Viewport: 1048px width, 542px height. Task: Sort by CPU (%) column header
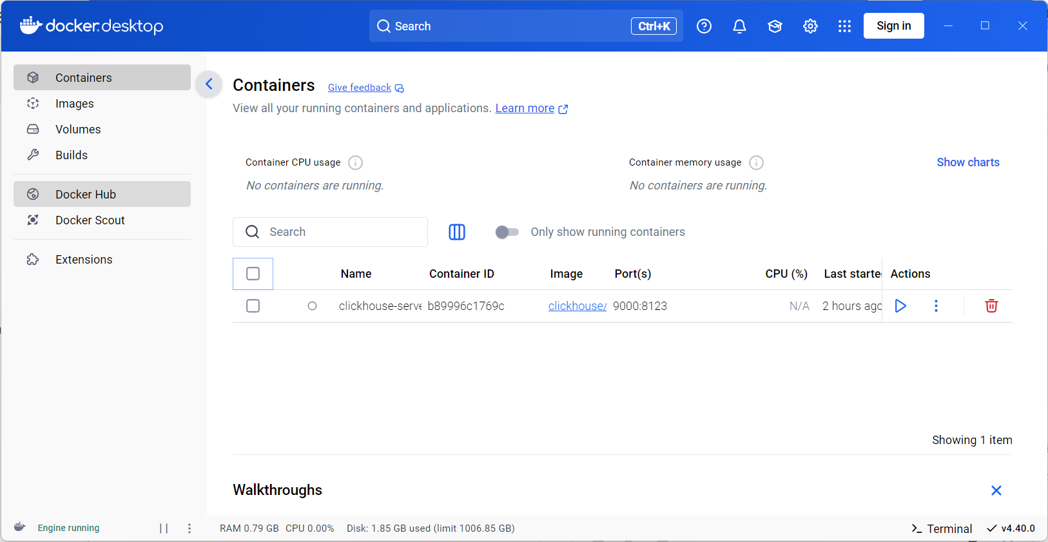point(786,274)
